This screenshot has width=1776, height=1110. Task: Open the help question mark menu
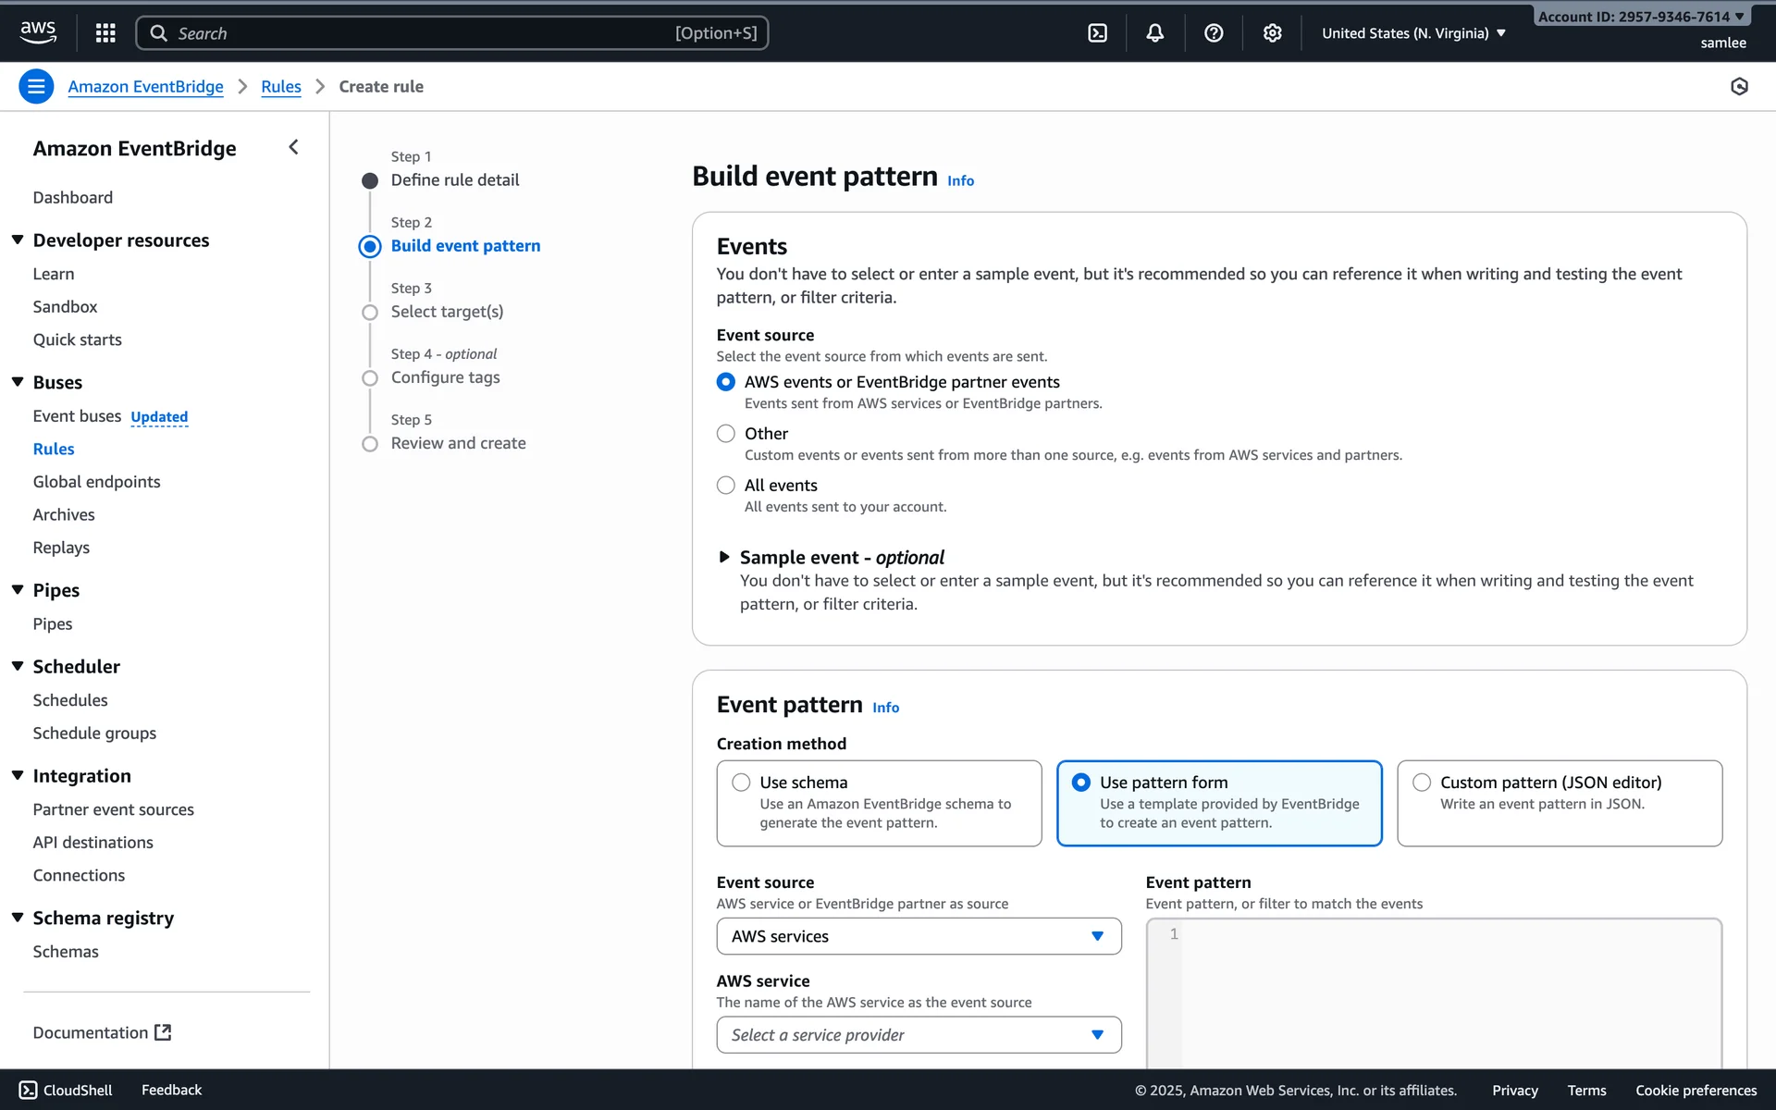[x=1214, y=33]
